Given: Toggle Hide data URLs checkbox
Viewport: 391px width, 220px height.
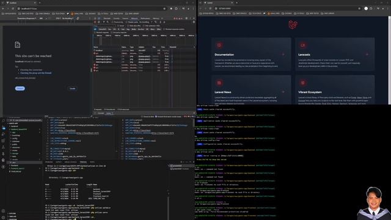Looking at the screenshot, I should [128, 26].
